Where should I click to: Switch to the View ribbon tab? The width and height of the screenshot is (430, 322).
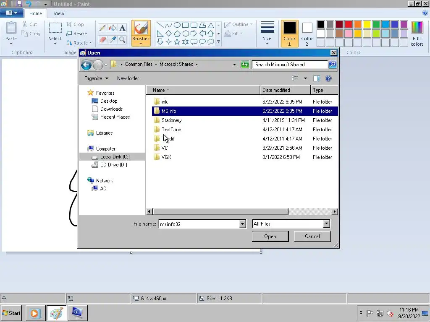point(59,13)
